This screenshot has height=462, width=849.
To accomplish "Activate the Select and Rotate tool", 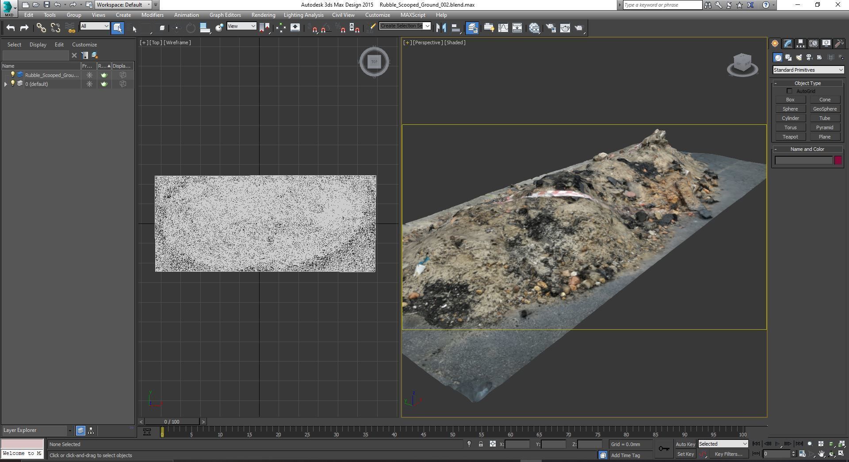I will [x=191, y=28].
